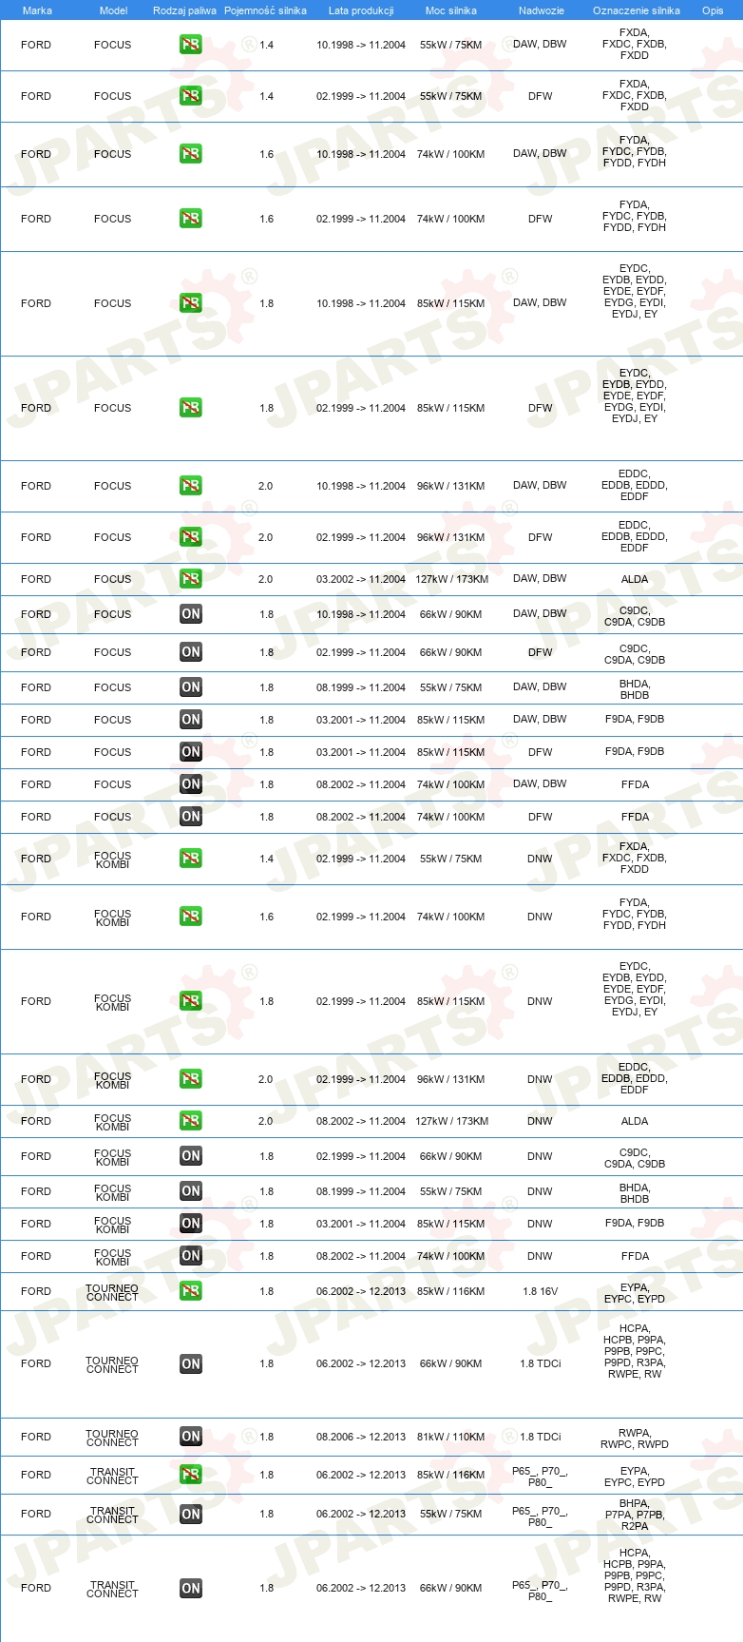Click the Marka column header
The height and width of the screenshot is (1642, 743).
pos(37,10)
